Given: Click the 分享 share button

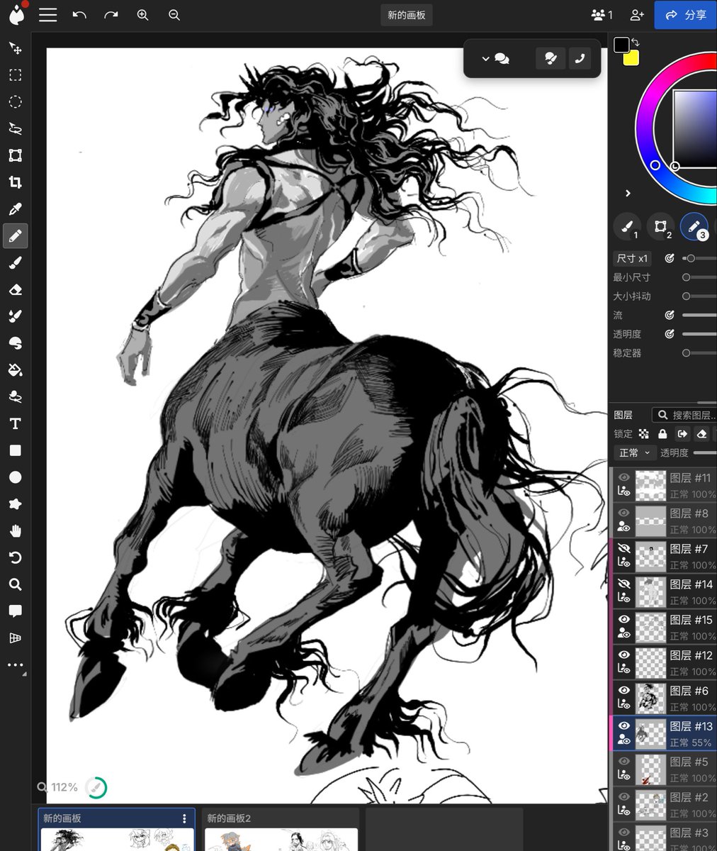Looking at the screenshot, I should pos(685,15).
